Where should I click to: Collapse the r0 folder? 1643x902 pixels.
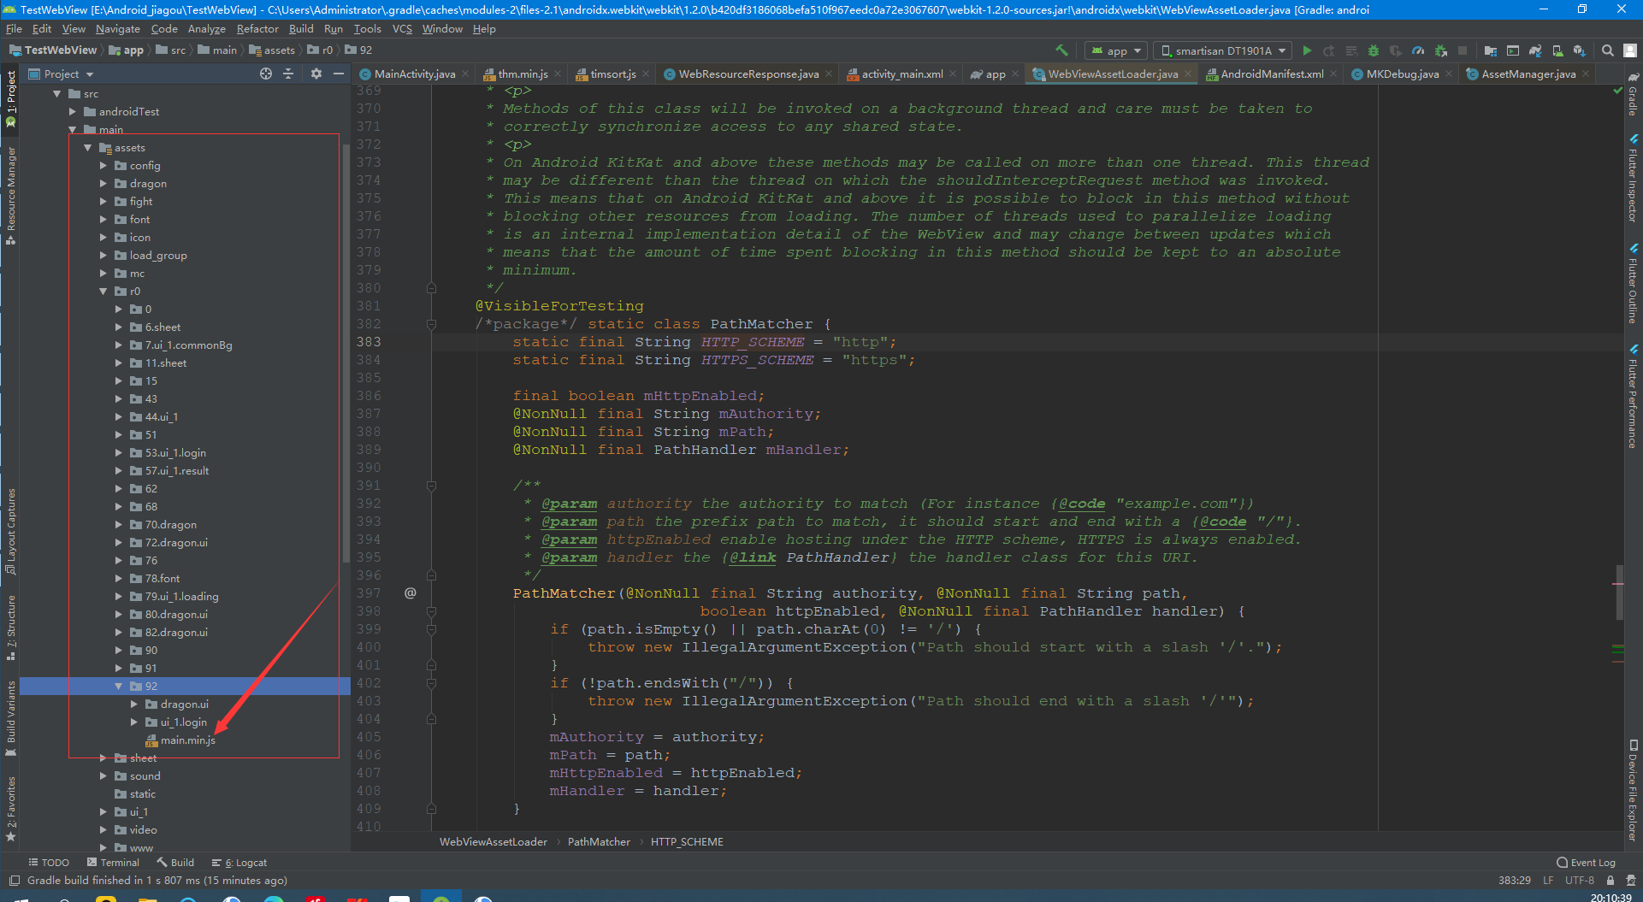click(103, 292)
